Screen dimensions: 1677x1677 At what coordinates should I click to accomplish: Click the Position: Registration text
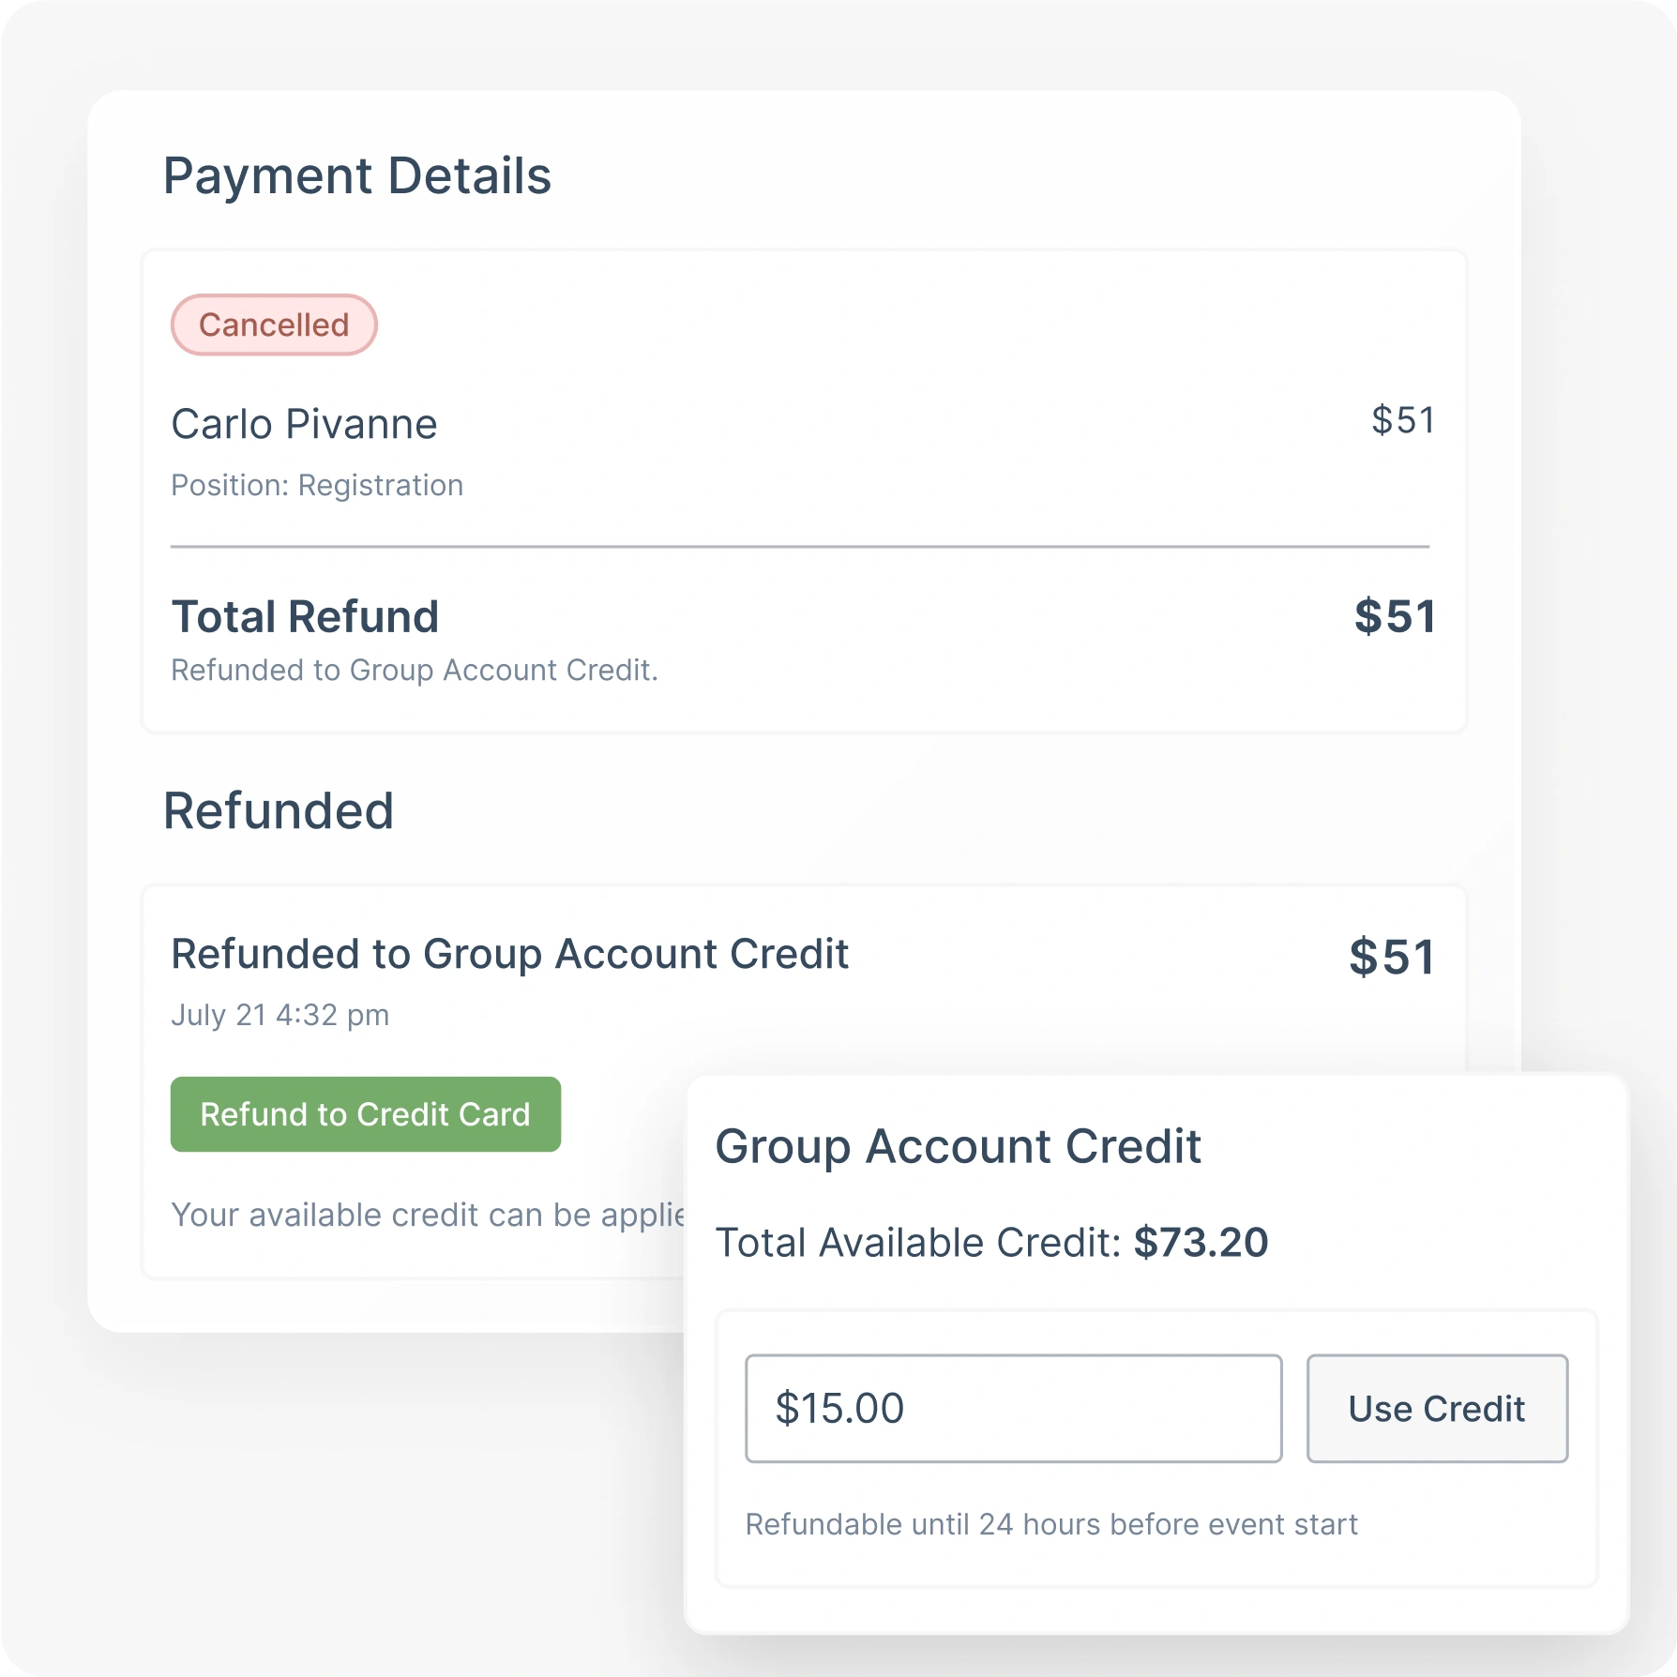[317, 486]
